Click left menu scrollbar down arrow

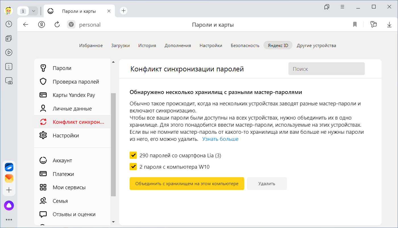[113, 222]
